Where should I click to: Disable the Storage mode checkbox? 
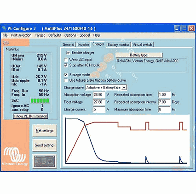click(66, 75)
